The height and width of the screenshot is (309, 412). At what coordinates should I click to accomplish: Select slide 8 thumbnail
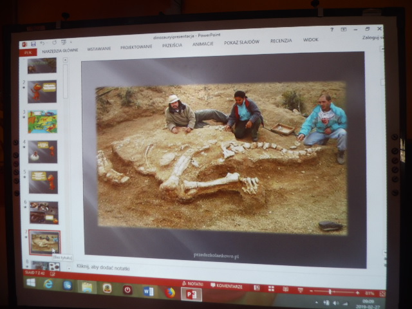click(46, 265)
